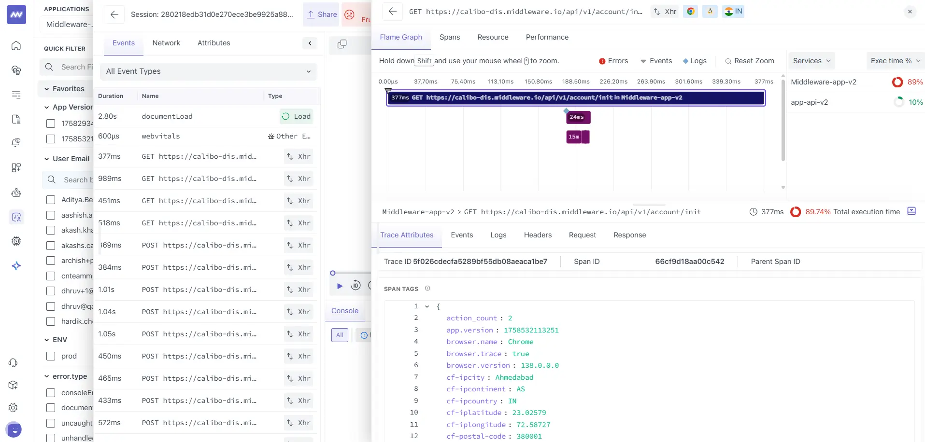Select the AI bot icon in sidebar
This screenshot has width=925, height=442.
click(x=16, y=193)
